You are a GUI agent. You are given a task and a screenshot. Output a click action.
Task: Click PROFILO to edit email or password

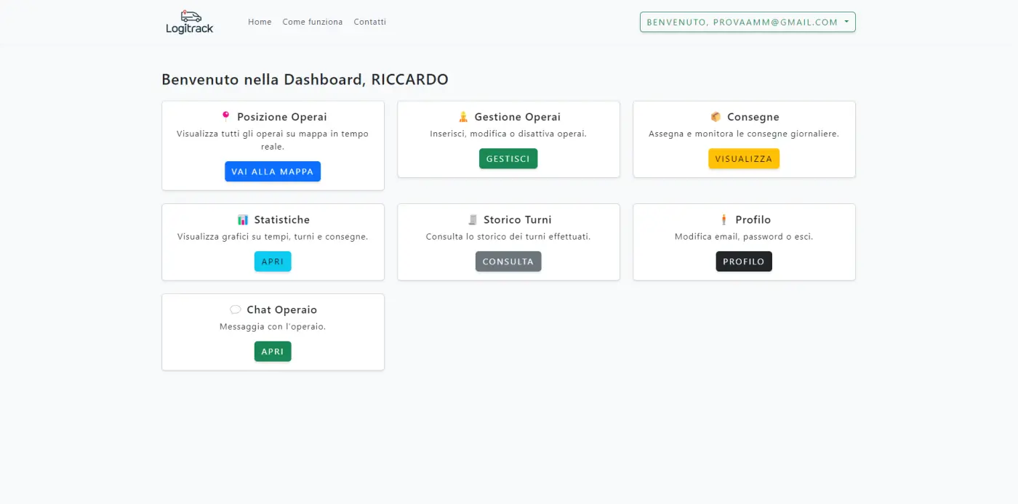pyautogui.click(x=744, y=261)
